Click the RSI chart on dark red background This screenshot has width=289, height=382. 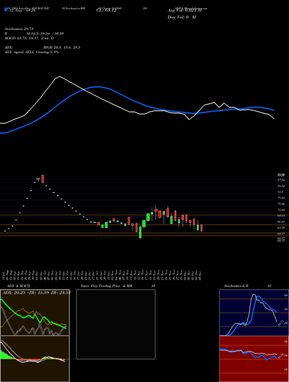(254, 359)
